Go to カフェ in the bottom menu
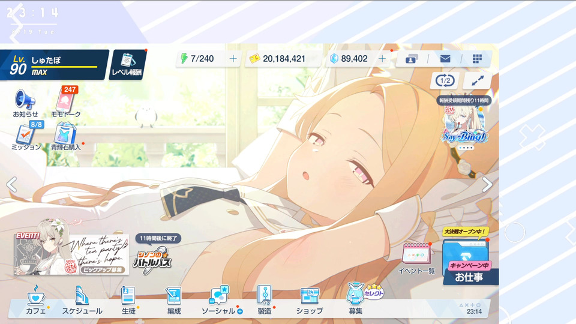This screenshot has width=576, height=324. (x=36, y=300)
